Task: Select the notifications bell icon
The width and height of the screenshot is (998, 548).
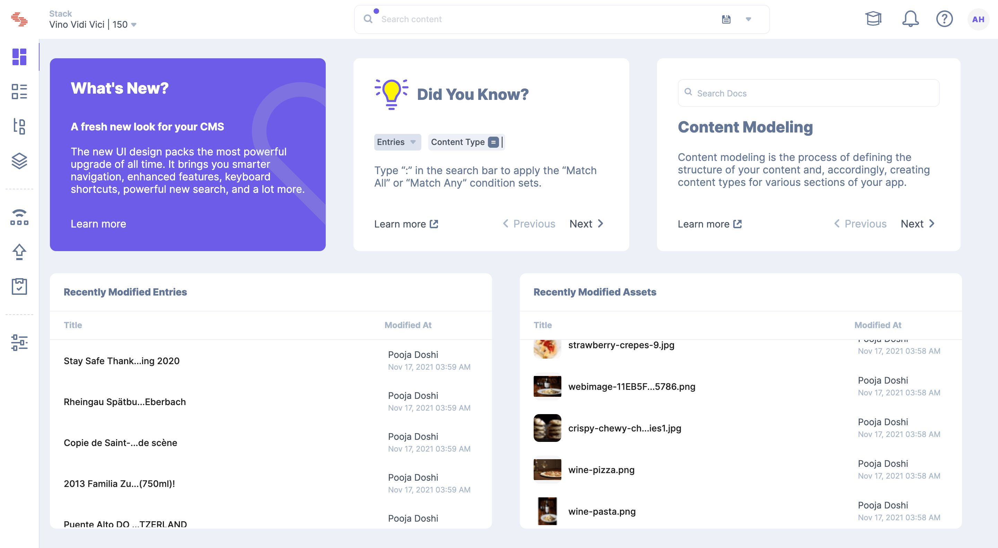Action: tap(912, 19)
